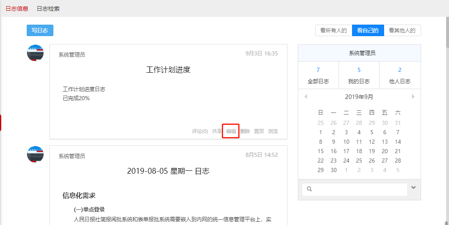Click the 写日志 button
The width and height of the screenshot is (449, 225).
[40, 30]
